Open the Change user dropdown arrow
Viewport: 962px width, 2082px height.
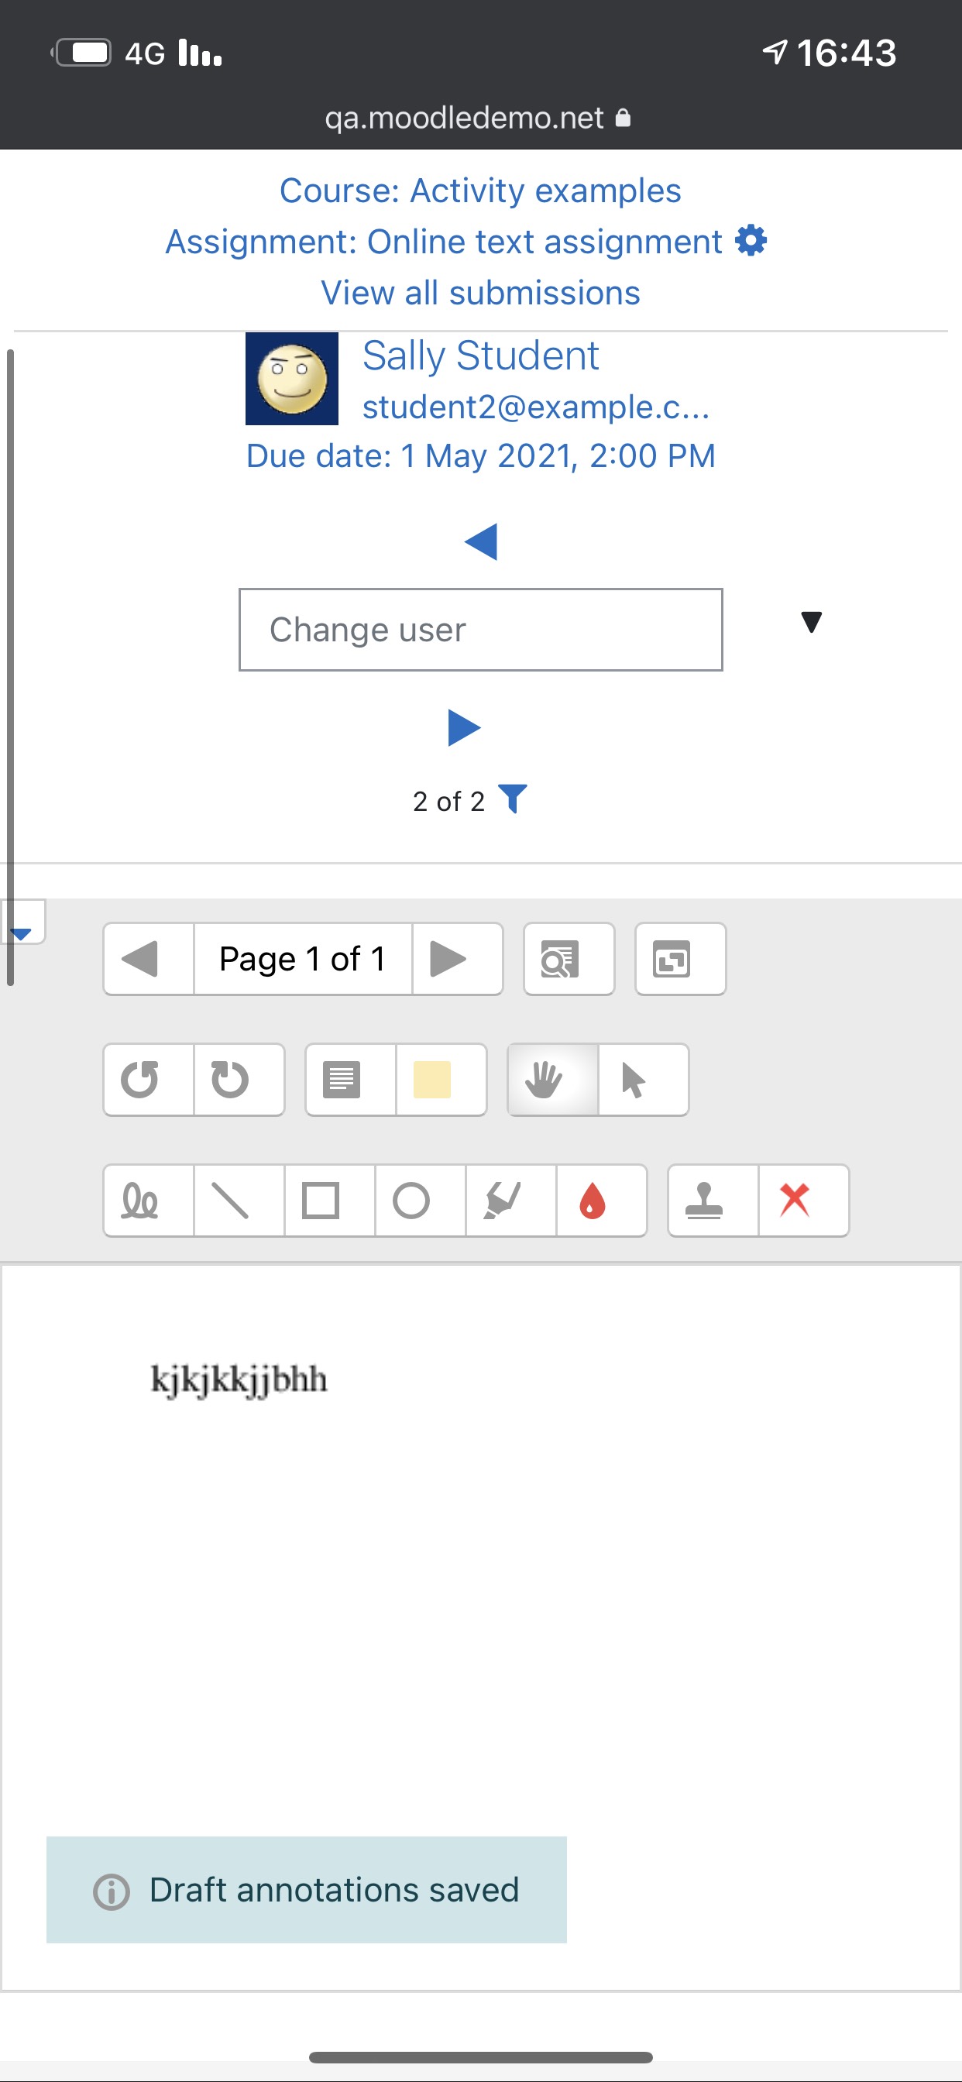(811, 621)
